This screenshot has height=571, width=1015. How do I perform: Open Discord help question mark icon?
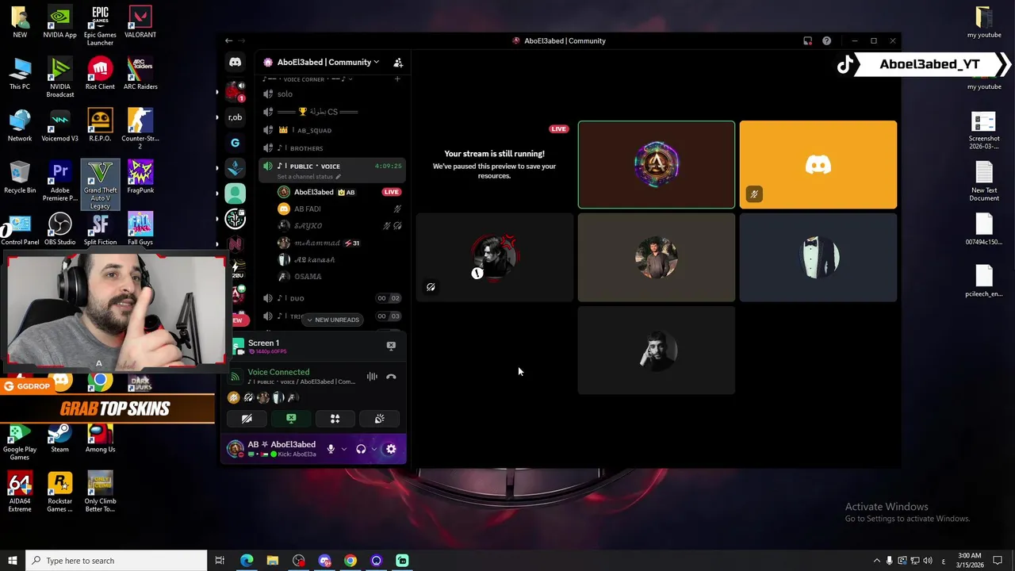click(x=826, y=40)
